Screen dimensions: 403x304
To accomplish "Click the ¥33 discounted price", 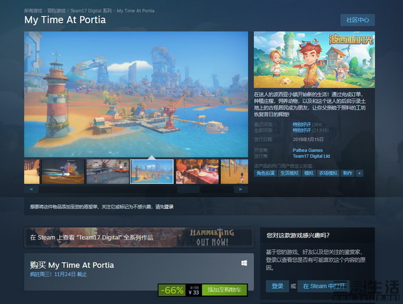I will [194, 293].
